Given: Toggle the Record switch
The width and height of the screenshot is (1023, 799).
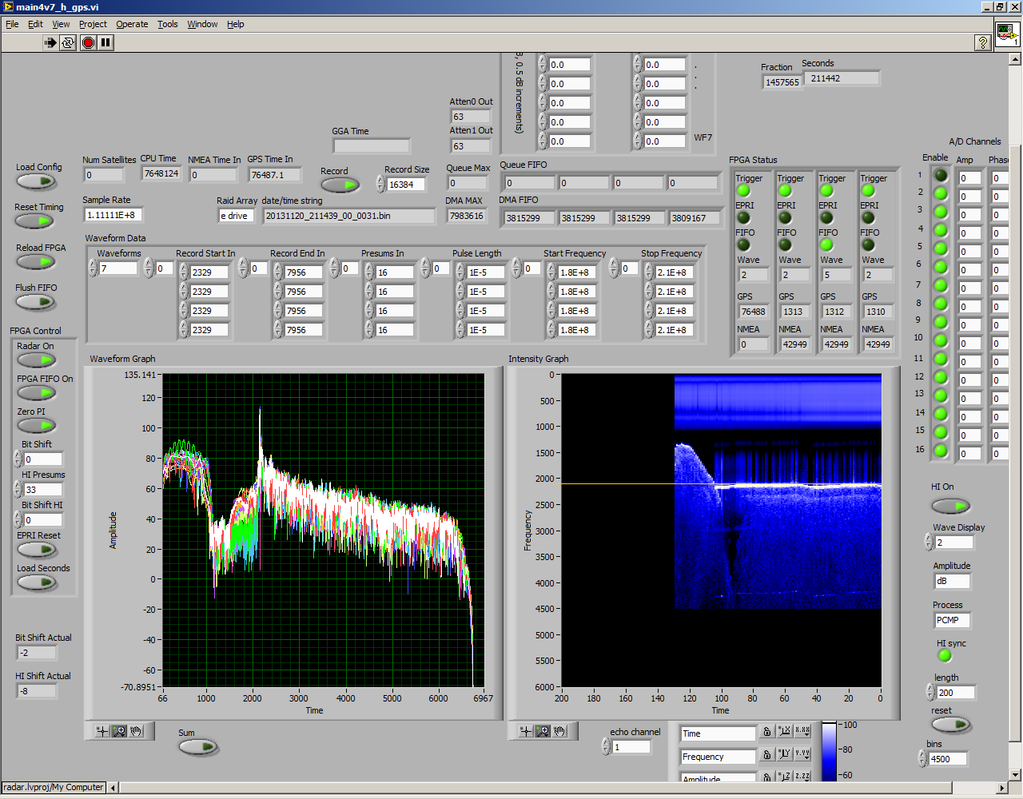Looking at the screenshot, I should pyautogui.click(x=340, y=185).
